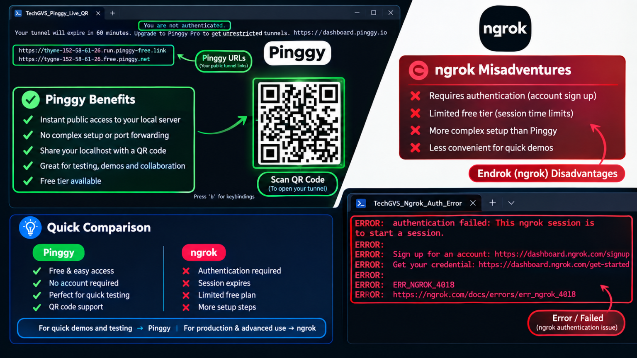Viewport: 637px width, 358px height.
Task: Click the white Pinggy logo badge
Action: pyautogui.click(x=297, y=53)
